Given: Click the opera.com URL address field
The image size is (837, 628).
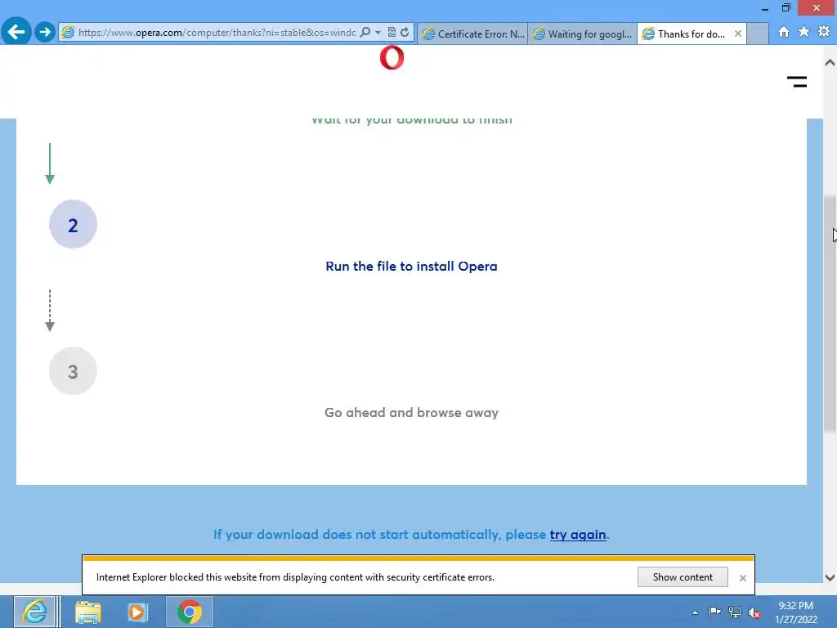Looking at the screenshot, I should point(216,32).
